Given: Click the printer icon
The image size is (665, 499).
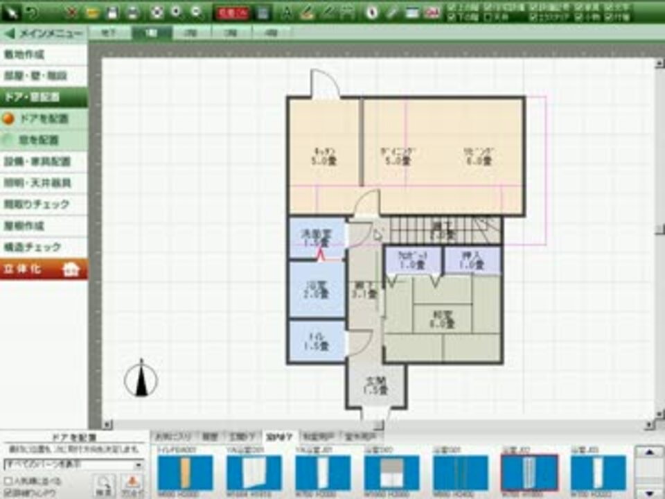Looking at the screenshot, I should pyautogui.click(x=133, y=12).
